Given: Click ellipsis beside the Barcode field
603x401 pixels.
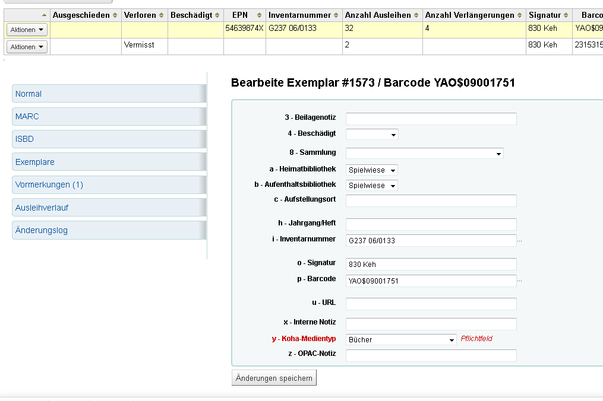Looking at the screenshot, I should coord(519,281).
